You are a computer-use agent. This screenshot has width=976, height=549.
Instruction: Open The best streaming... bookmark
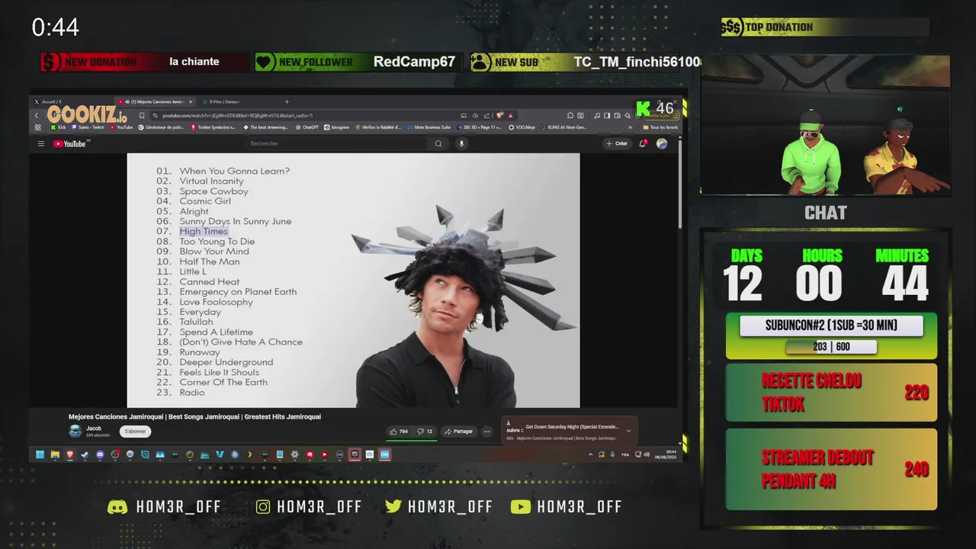point(266,127)
